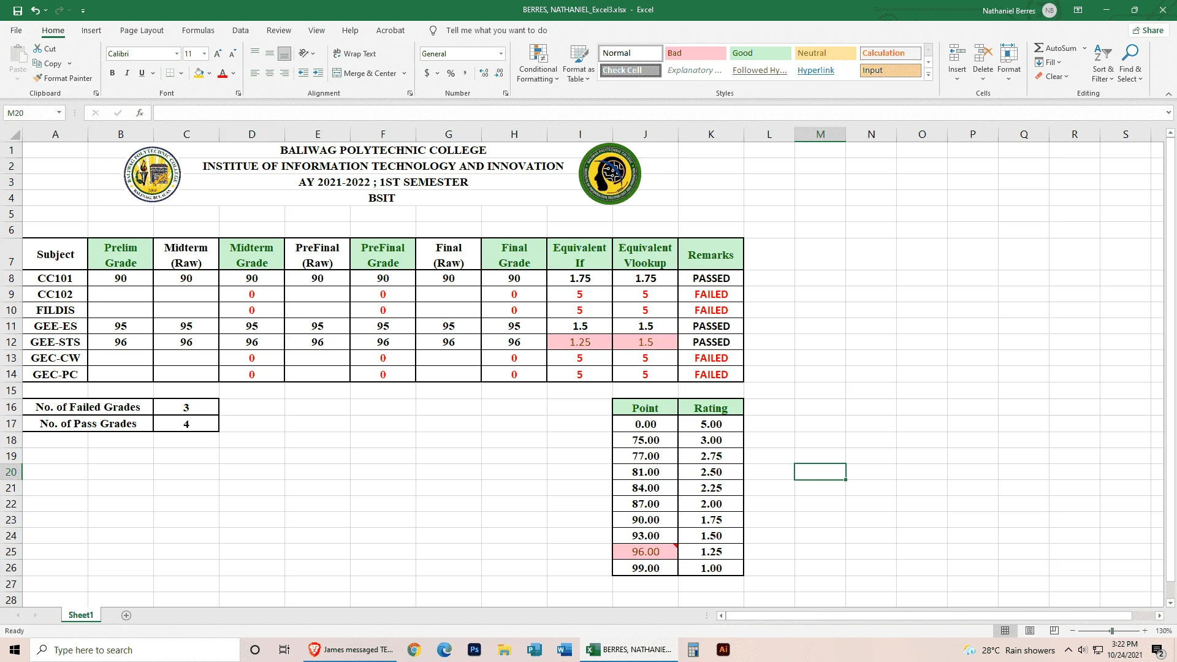Open Format as Table gallery
This screenshot has width=1177, height=662.
pyautogui.click(x=578, y=63)
